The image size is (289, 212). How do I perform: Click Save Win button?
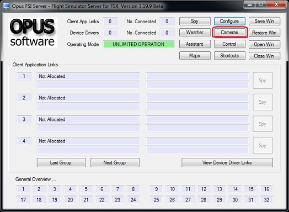(264, 21)
